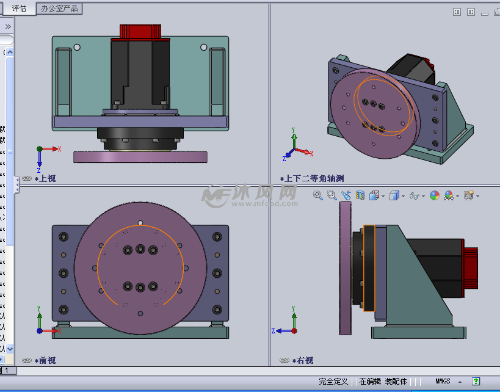This screenshot has height=392, width=500.
Task: Click the 完全定义 status text
Action: coord(333,382)
